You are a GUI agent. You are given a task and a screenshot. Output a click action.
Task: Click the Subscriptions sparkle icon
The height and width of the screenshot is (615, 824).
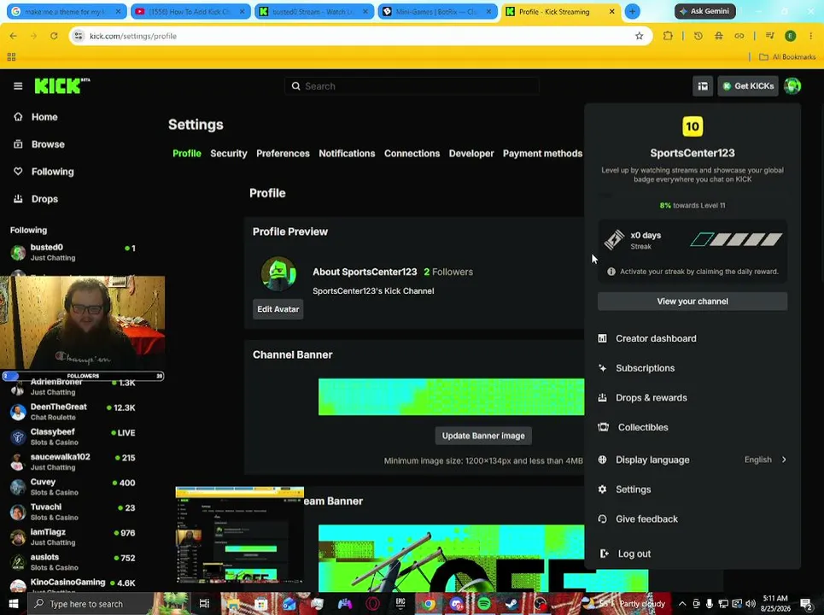pyautogui.click(x=602, y=368)
